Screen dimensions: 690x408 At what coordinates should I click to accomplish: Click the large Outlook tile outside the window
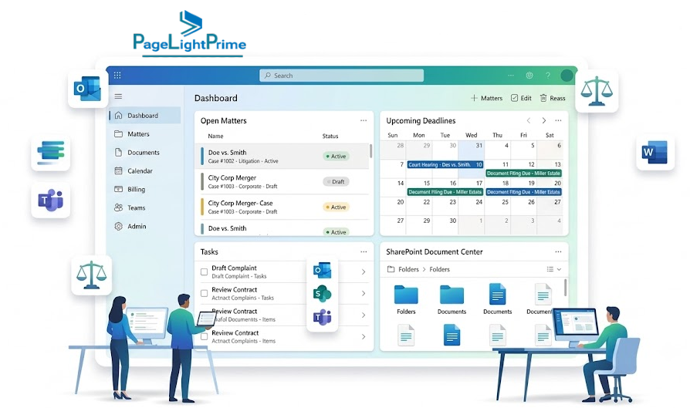[87, 89]
